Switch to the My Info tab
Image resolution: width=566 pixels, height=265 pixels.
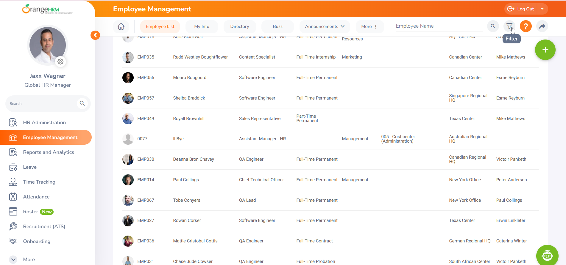pos(202,26)
